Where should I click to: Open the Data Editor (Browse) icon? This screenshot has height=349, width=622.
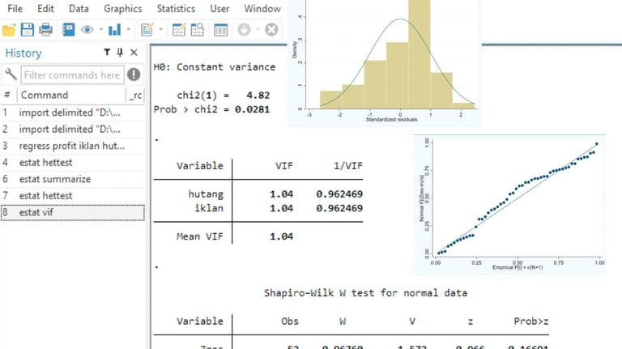(197, 30)
